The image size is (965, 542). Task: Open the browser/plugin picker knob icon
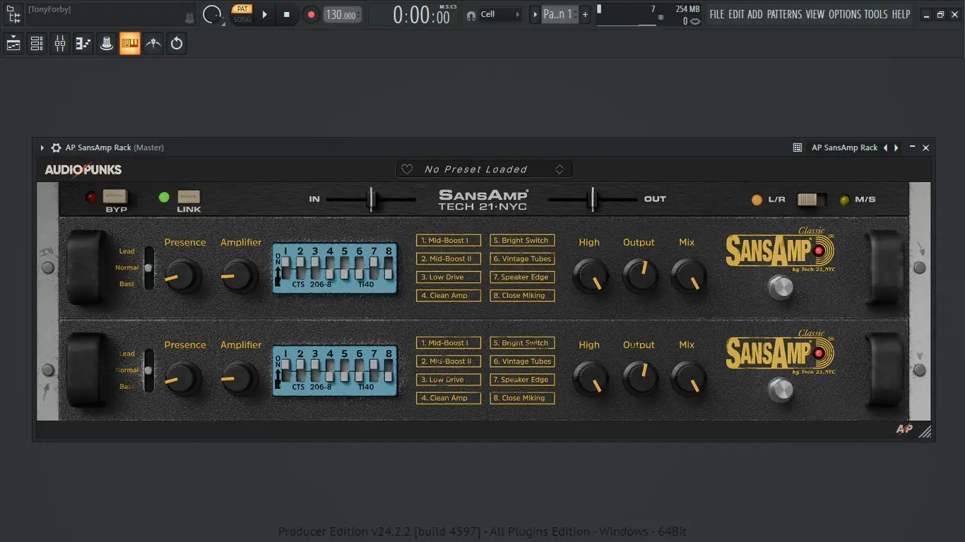(x=107, y=44)
